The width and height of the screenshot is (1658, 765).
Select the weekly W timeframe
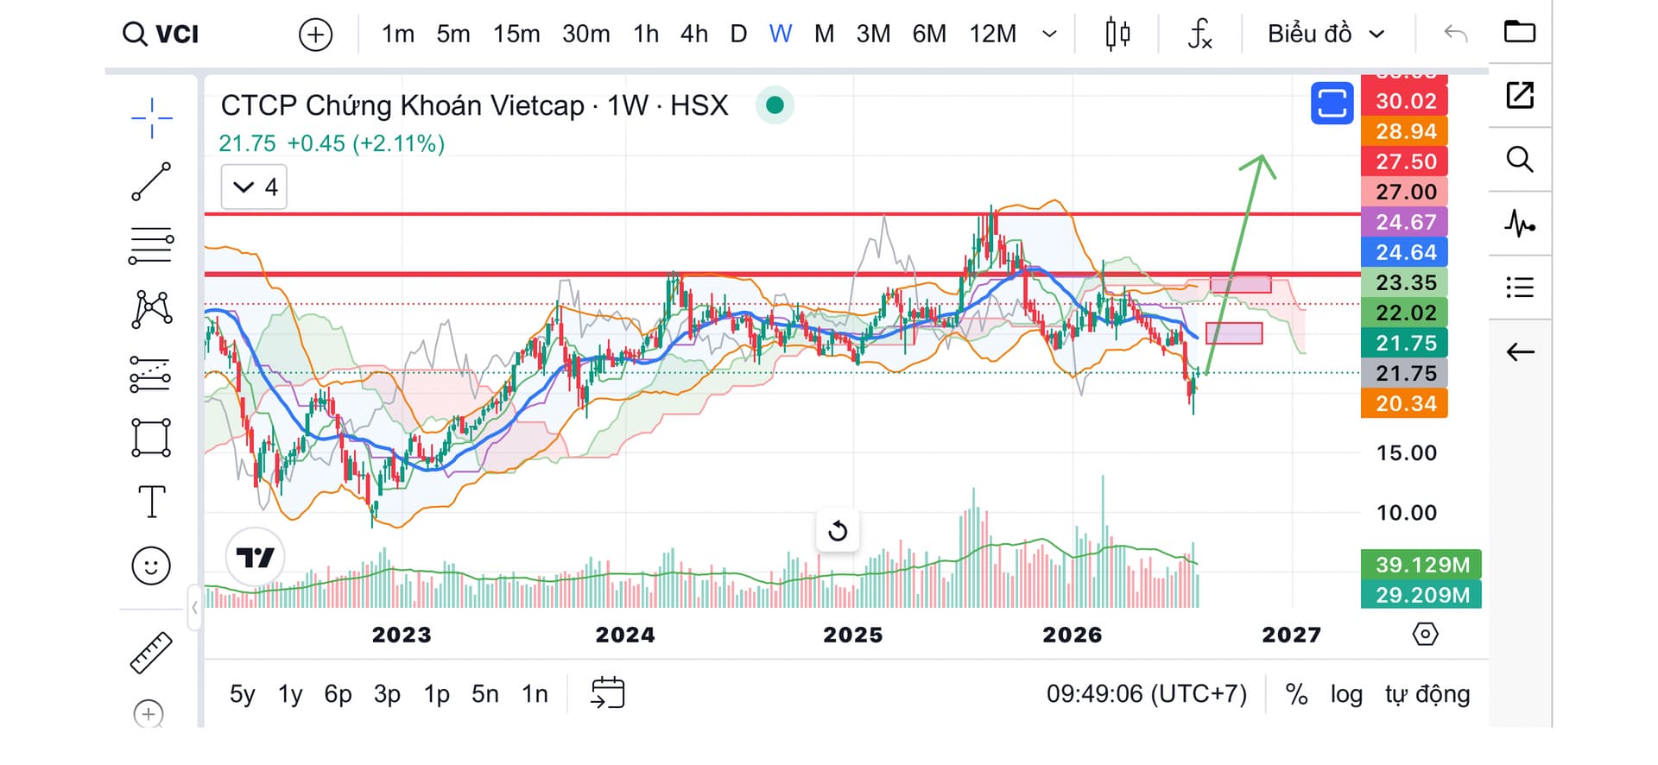[x=781, y=34]
